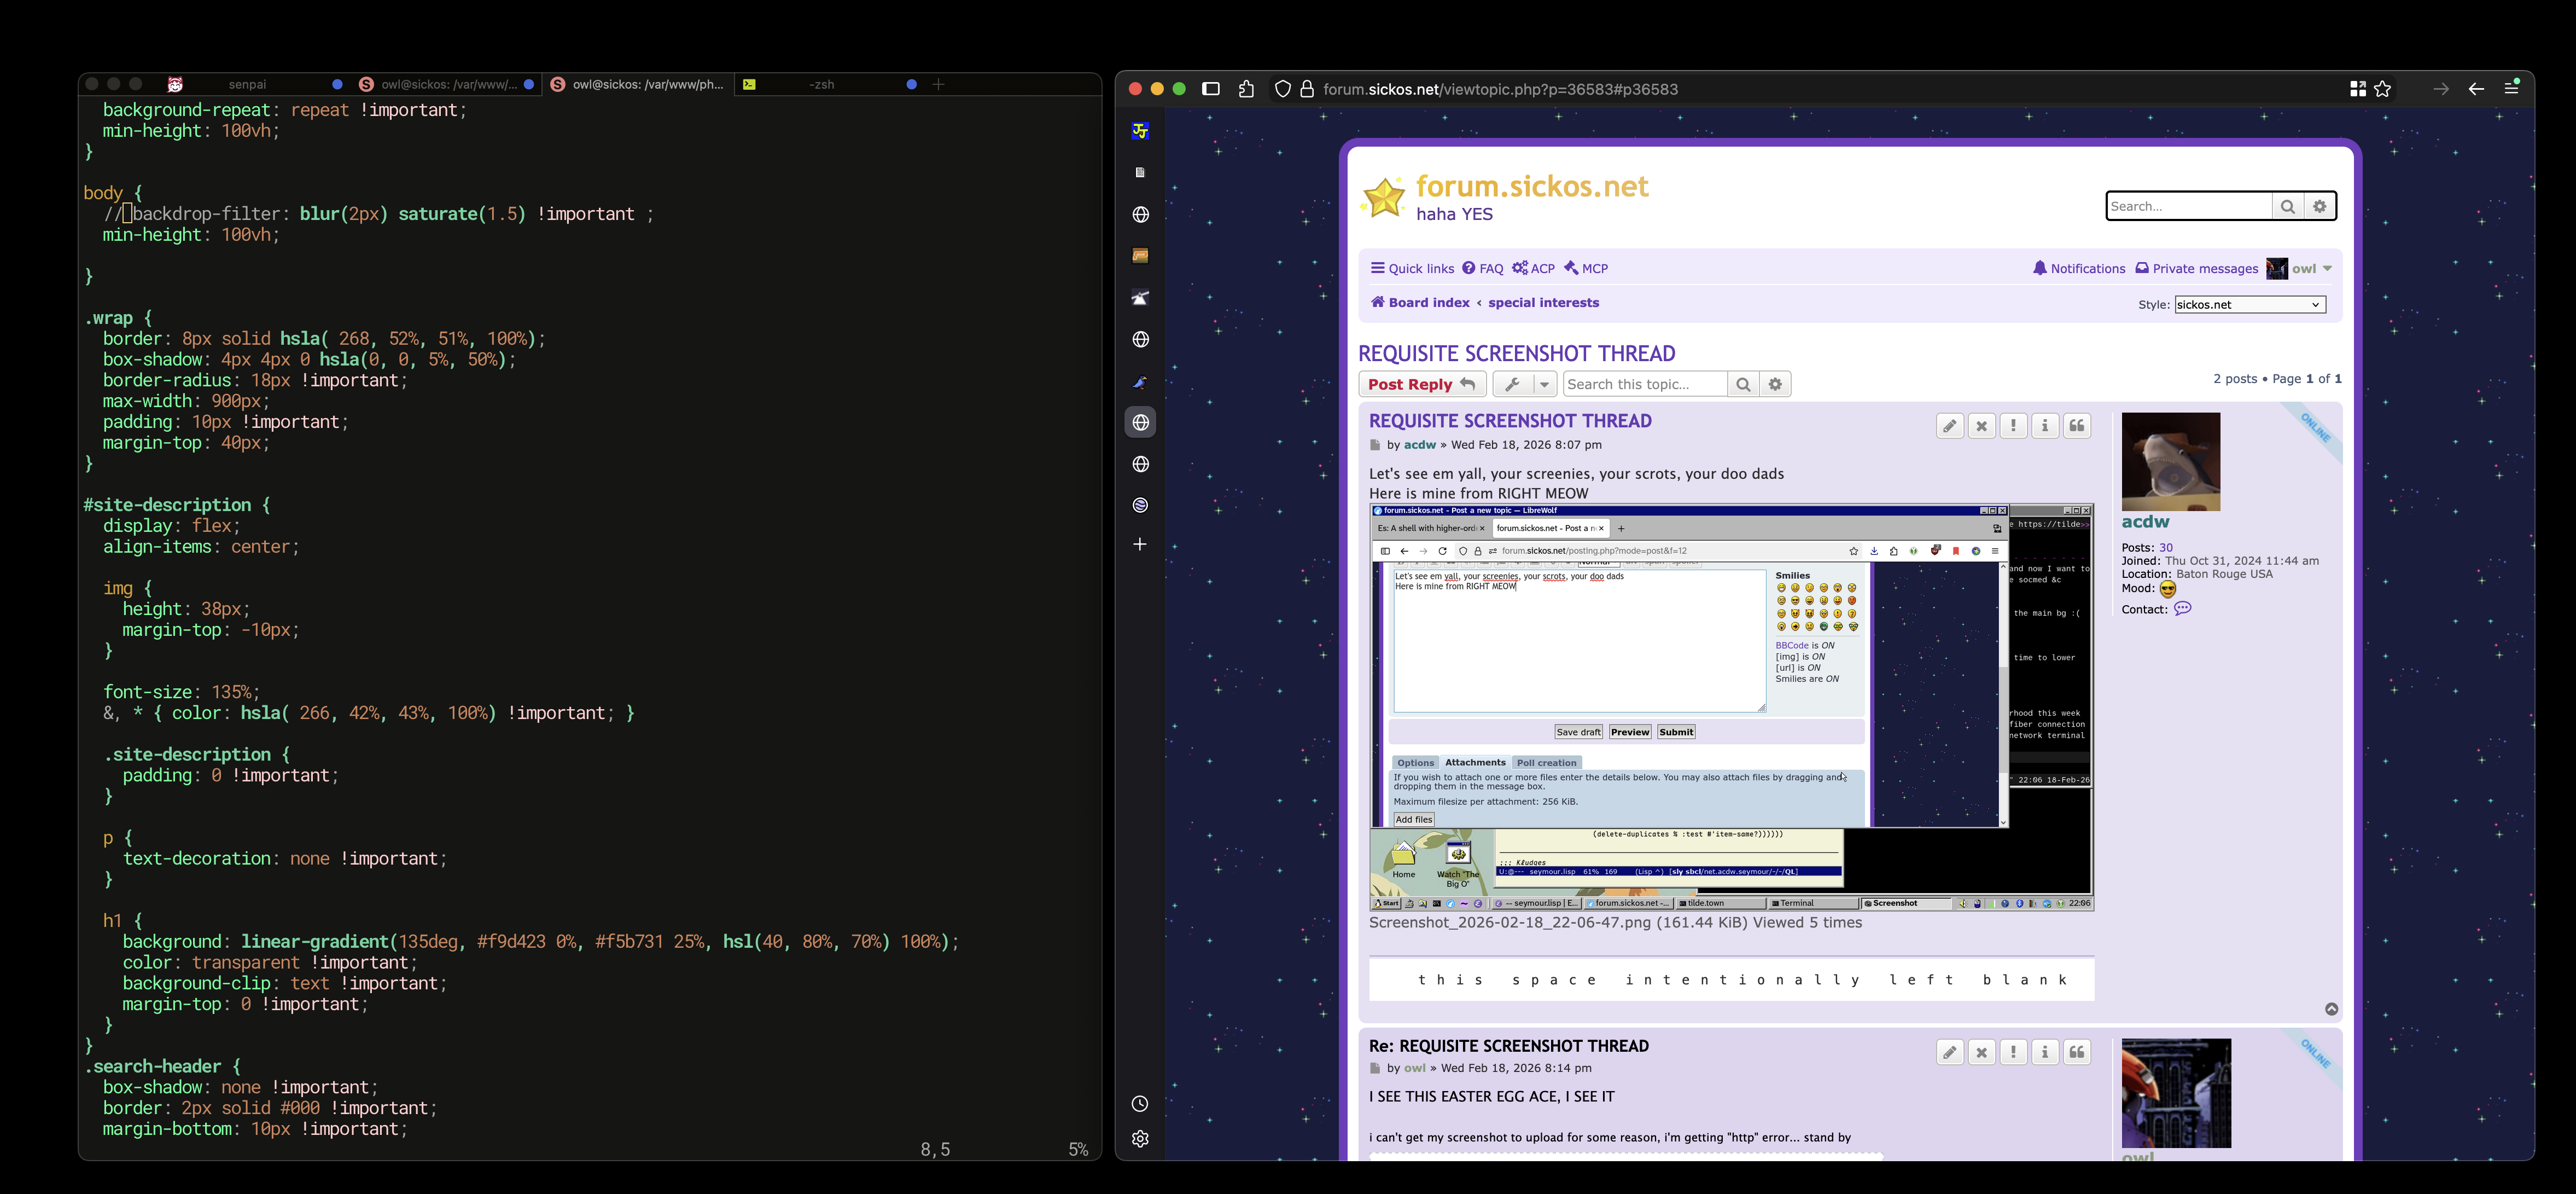The image size is (2576, 1194).
Task: Click the topic search magnifier button
Action: (1743, 384)
